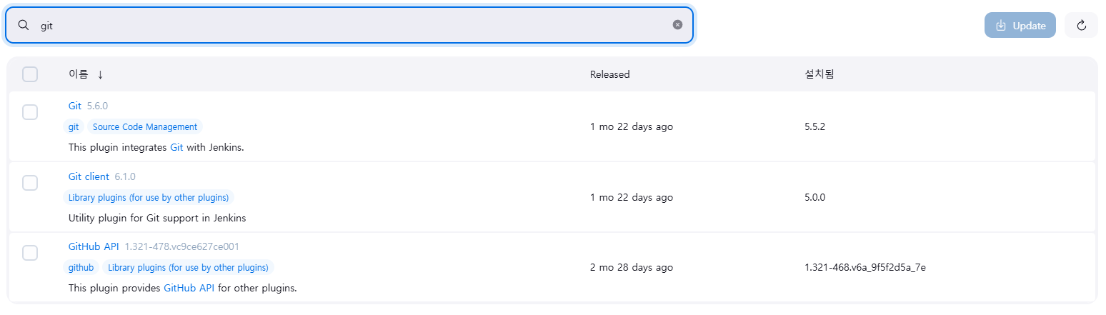The width and height of the screenshot is (1106, 315).
Task: Select the Git client plugin checkbox
Action: (x=30, y=183)
